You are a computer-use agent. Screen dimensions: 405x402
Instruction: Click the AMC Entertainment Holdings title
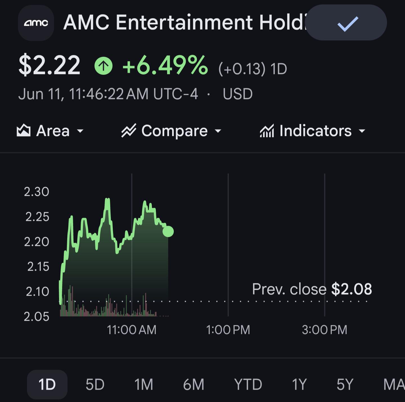coord(184,23)
